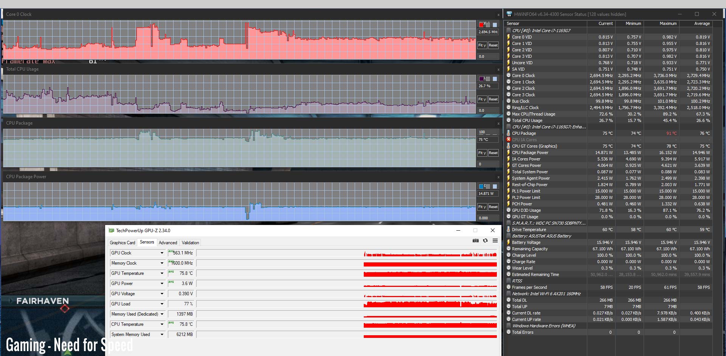
Task: Close the Total CPU Usage graph panel
Action: click(x=498, y=69)
